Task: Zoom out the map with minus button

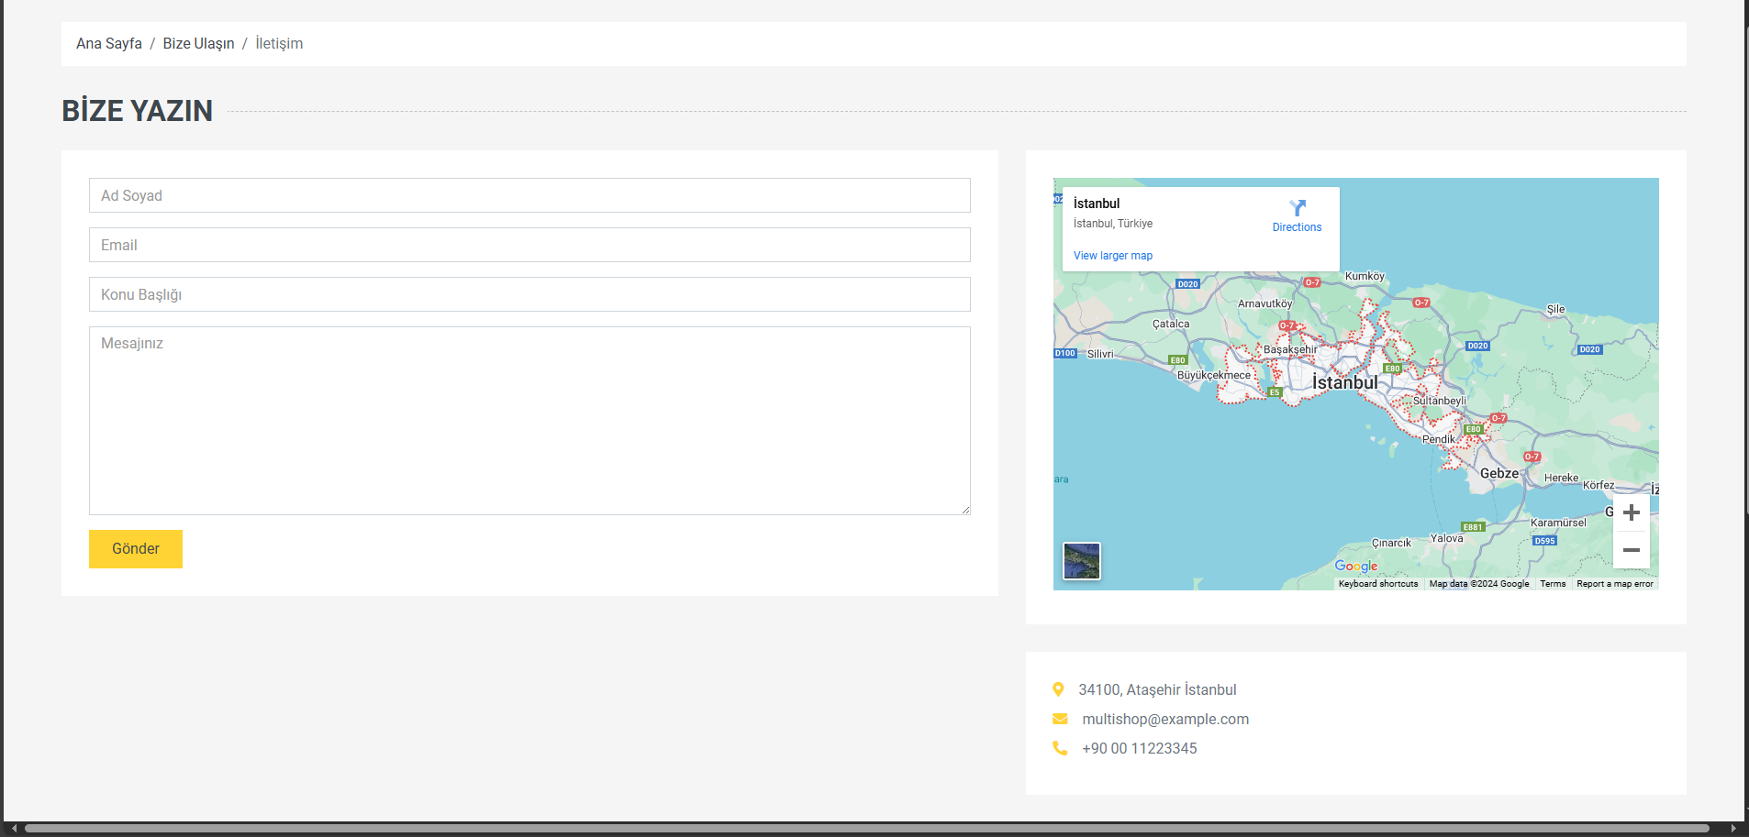Action: (x=1631, y=550)
